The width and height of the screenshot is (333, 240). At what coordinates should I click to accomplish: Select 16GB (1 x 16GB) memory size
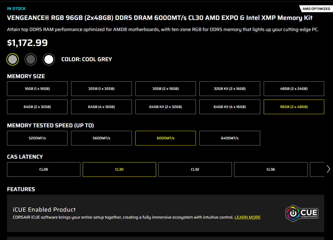click(x=37, y=89)
